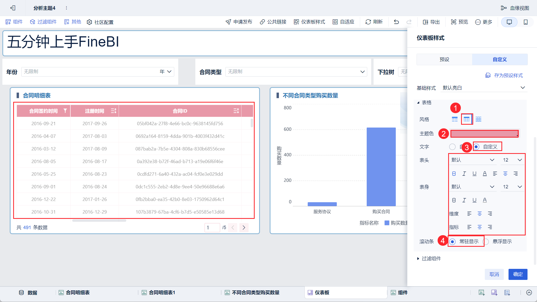
Task: Click 公共链接 in the toolbar
Action: (273, 22)
